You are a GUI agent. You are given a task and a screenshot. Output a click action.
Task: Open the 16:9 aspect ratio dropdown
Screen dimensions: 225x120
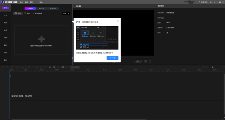coord(138,61)
